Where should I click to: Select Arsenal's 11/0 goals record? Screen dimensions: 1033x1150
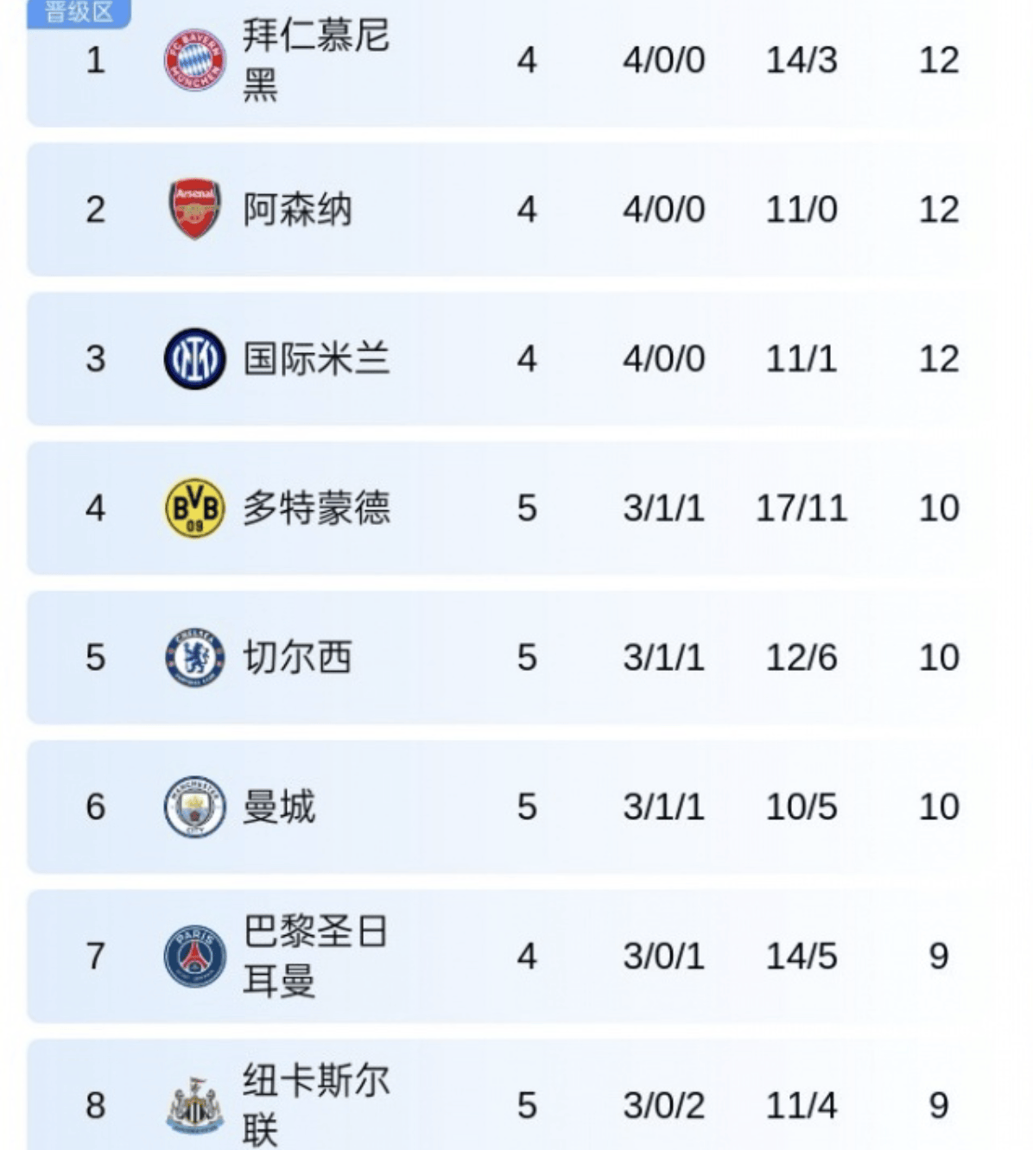tap(801, 209)
